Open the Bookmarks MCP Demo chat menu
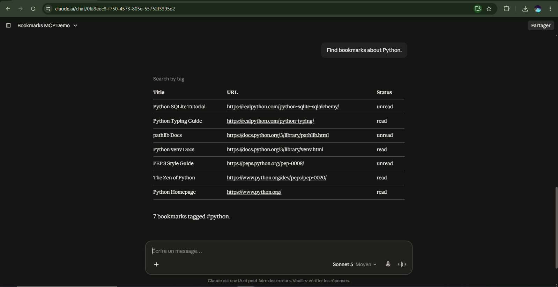This screenshot has width=558, height=287. coord(47,25)
